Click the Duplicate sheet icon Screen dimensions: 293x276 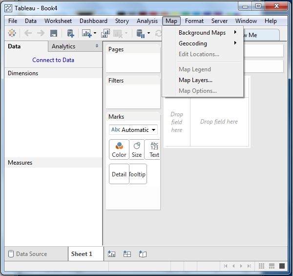105,33
